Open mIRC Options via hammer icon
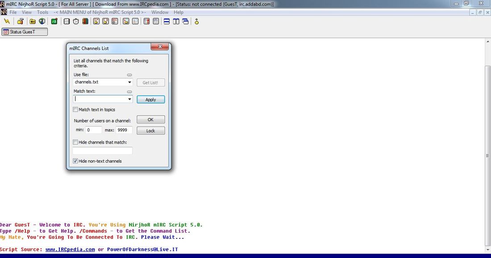Screen dimensions: 491x258 click(21, 21)
